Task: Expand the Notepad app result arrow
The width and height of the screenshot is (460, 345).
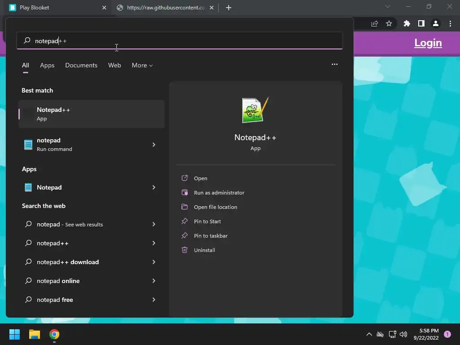Action: [154, 187]
